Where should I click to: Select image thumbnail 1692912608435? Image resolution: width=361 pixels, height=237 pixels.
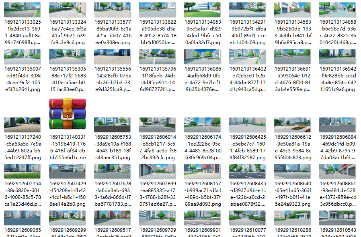pyautogui.click(x=248, y=171)
